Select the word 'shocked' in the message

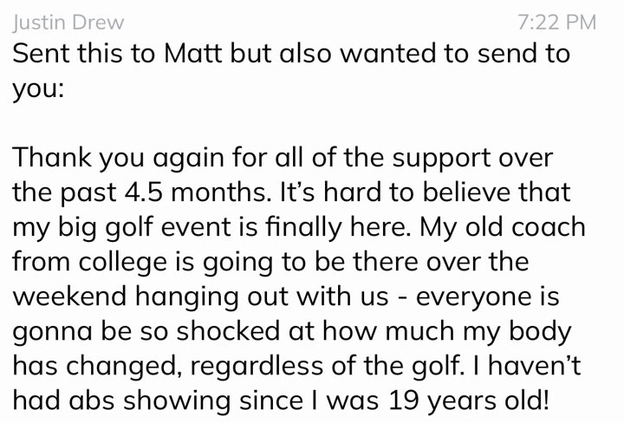click(228, 330)
